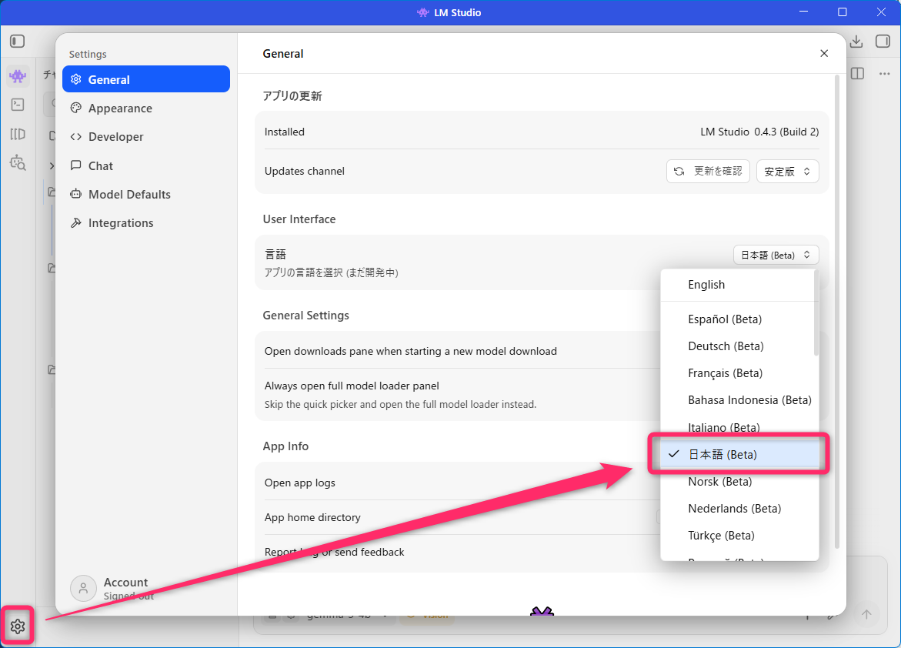Pick Nederlands (Beta) from the language list
This screenshot has width=901, height=648.
734,509
